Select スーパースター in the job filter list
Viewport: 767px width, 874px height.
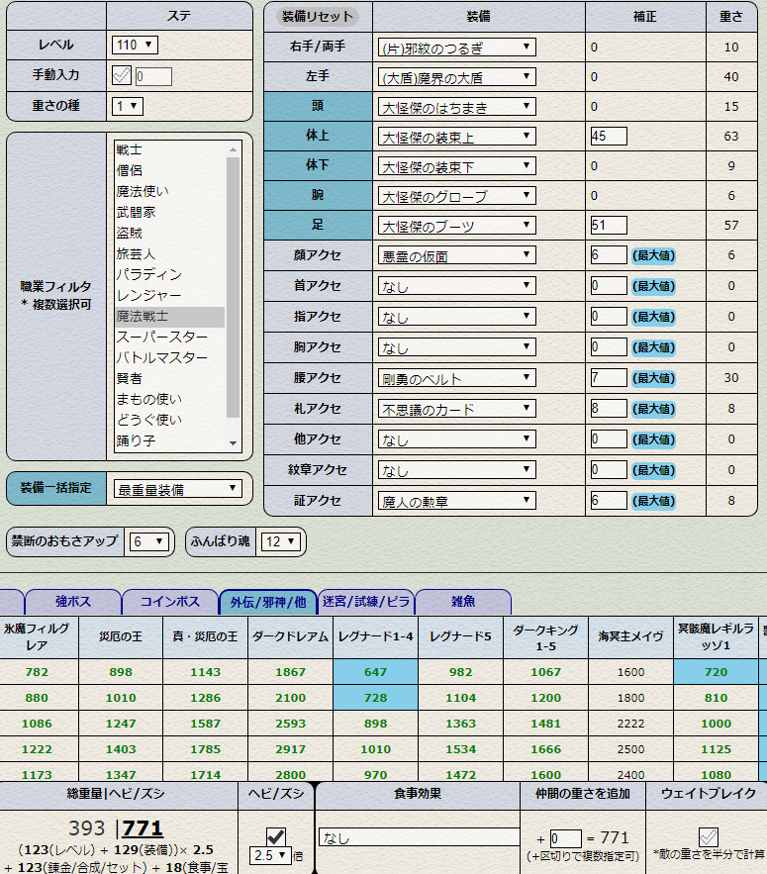[170, 337]
